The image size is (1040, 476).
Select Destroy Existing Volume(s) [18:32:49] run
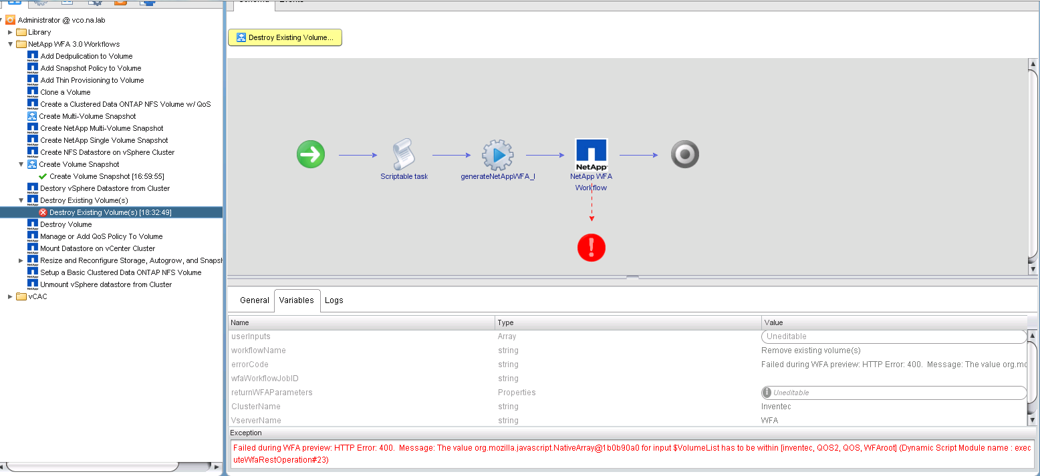[x=110, y=212]
